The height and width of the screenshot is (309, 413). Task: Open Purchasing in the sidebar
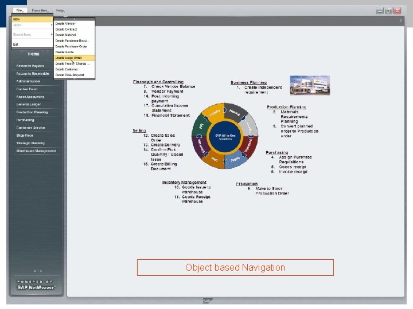click(x=25, y=120)
